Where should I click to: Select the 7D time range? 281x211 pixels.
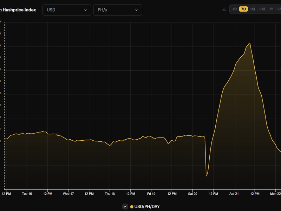[243, 9]
